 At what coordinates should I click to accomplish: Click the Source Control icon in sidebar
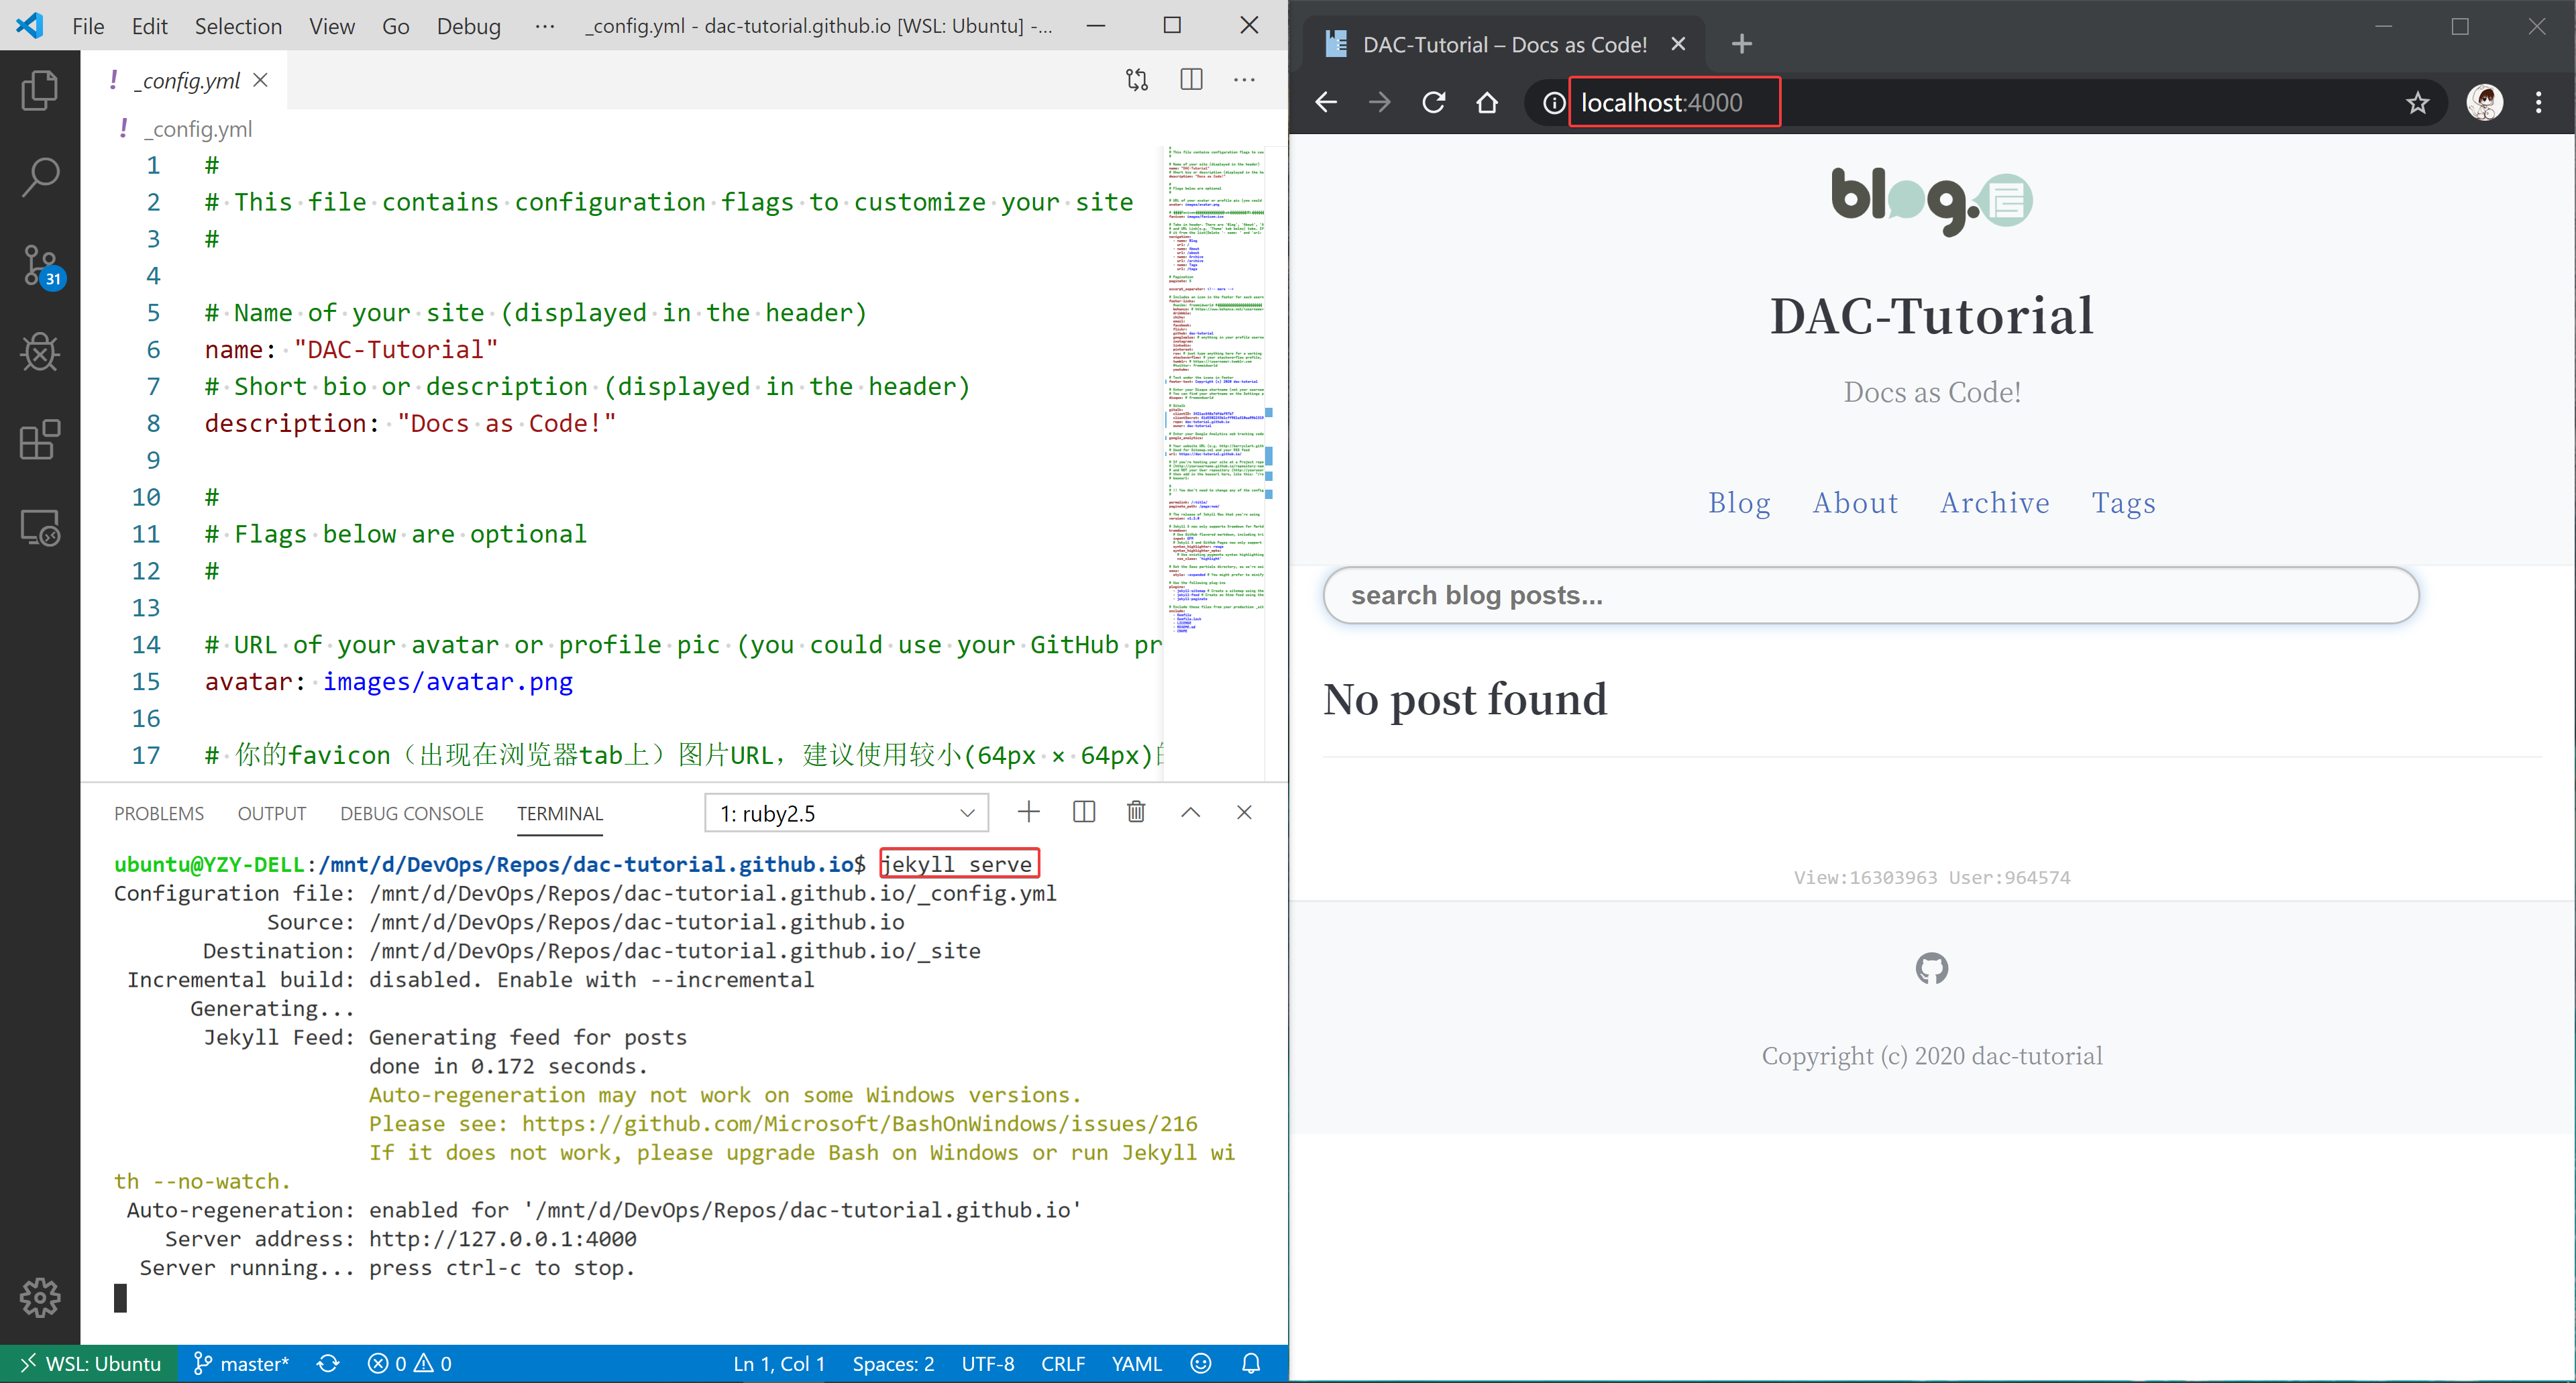tap(41, 264)
